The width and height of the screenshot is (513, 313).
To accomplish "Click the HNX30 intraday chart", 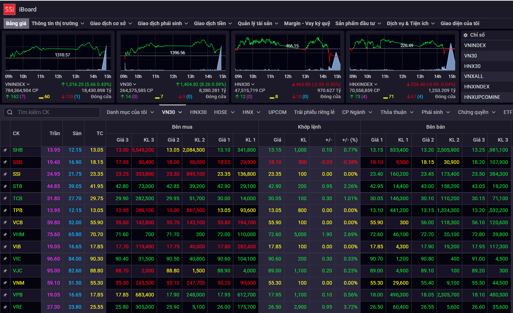I will [288, 52].
